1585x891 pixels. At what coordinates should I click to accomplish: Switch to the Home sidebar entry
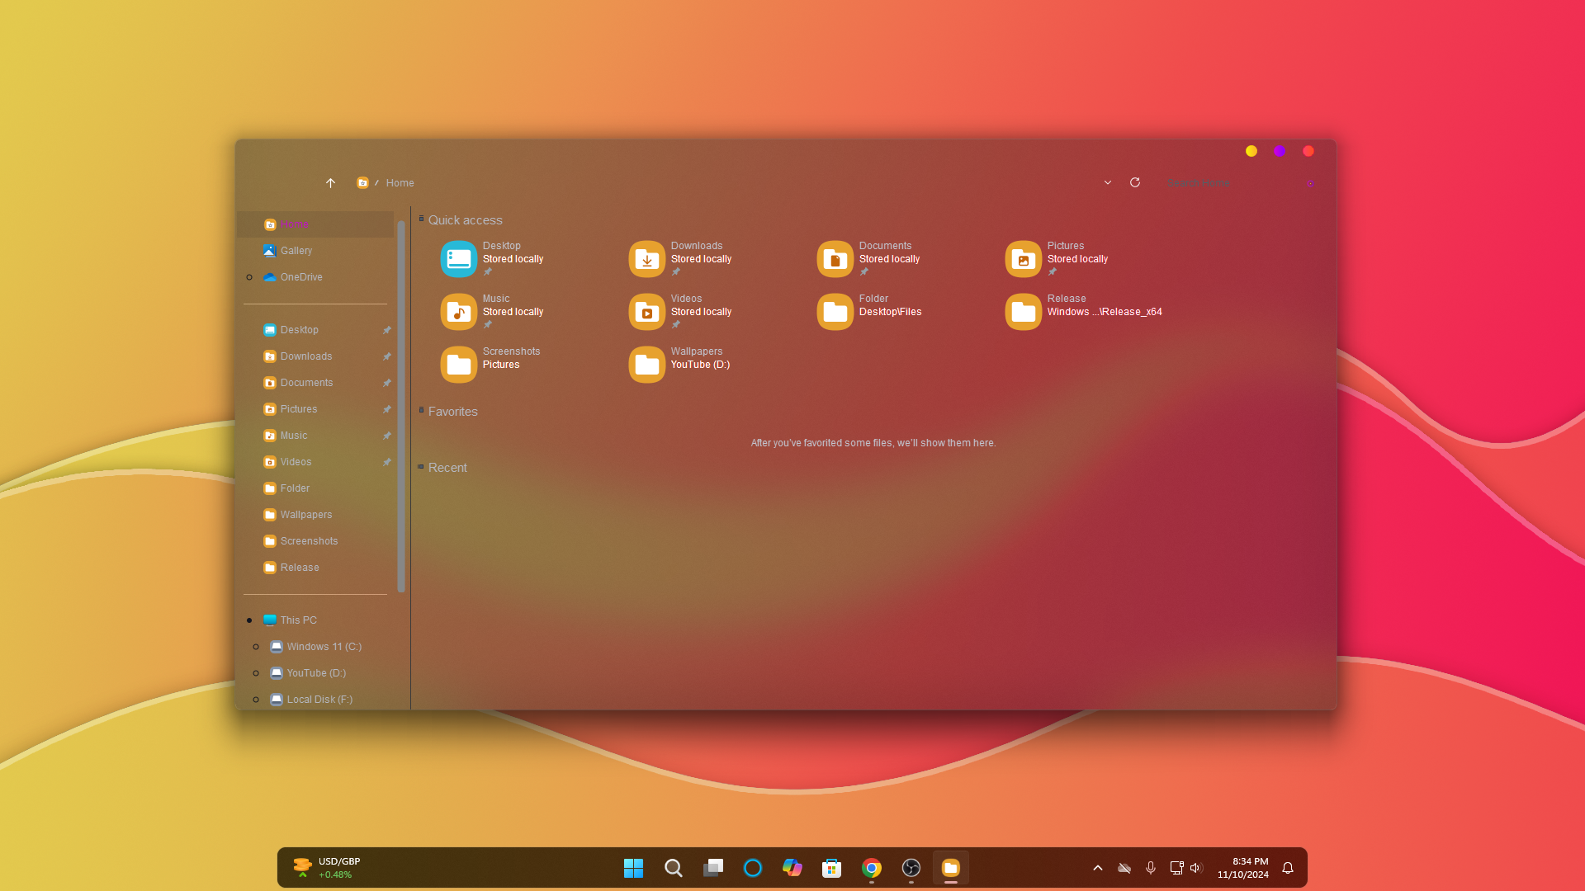tap(296, 224)
